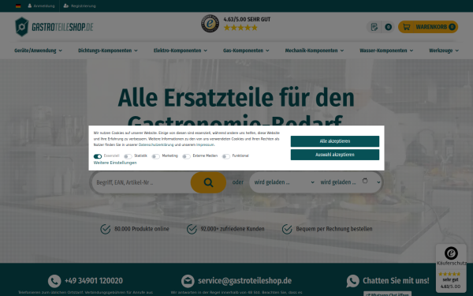Expand the Gas-Komponenten chevron
473x296 pixels.
[267, 51]
